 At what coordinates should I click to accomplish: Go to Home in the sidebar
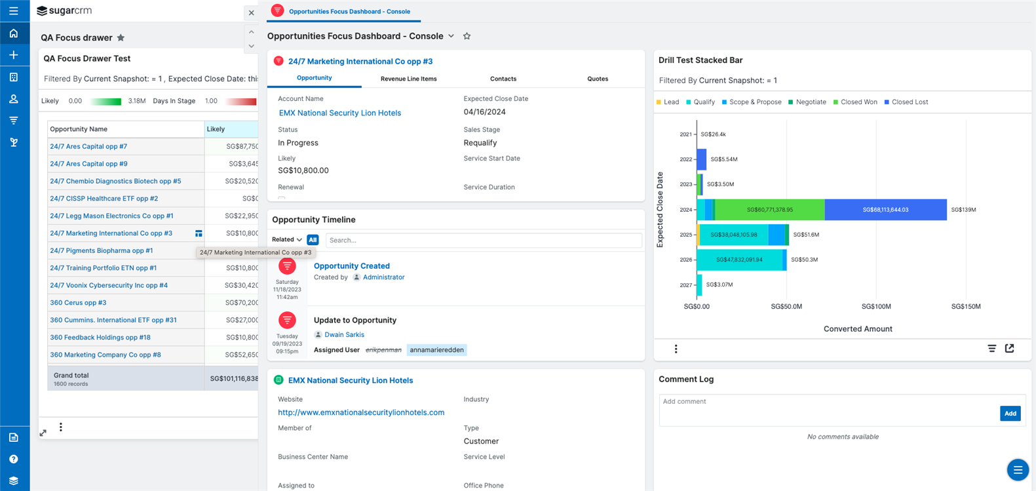(x=13, y=33)
